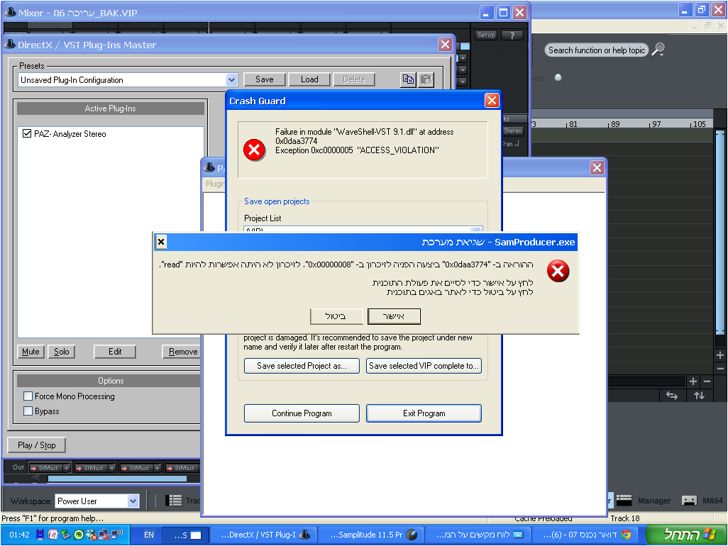Screen dimensions: 728x546
Task: Click the search magnifier icon
Action: [x=658, y=49]
